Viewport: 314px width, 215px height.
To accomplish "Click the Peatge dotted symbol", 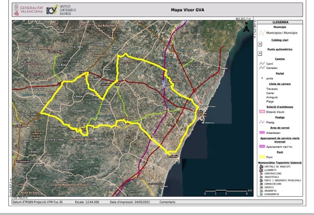I will [x=262, y=122].
